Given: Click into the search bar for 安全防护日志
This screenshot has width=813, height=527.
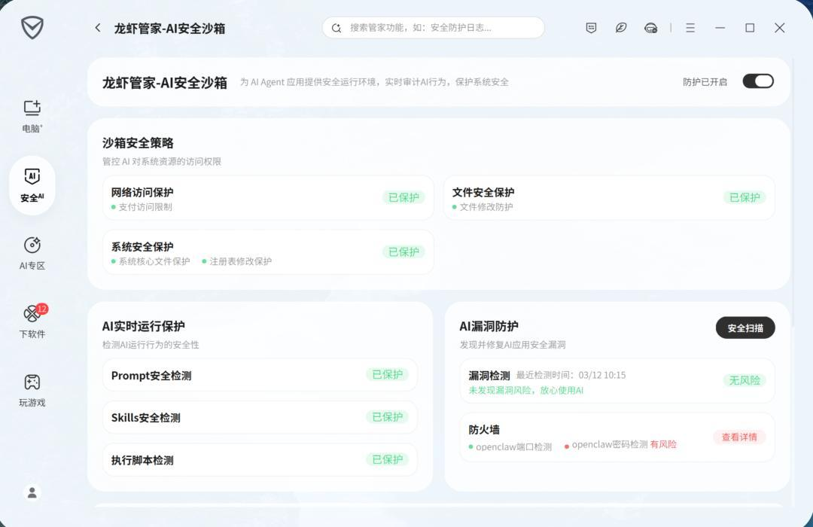Looking at the screenshot, I should click(x=433, y=27).
